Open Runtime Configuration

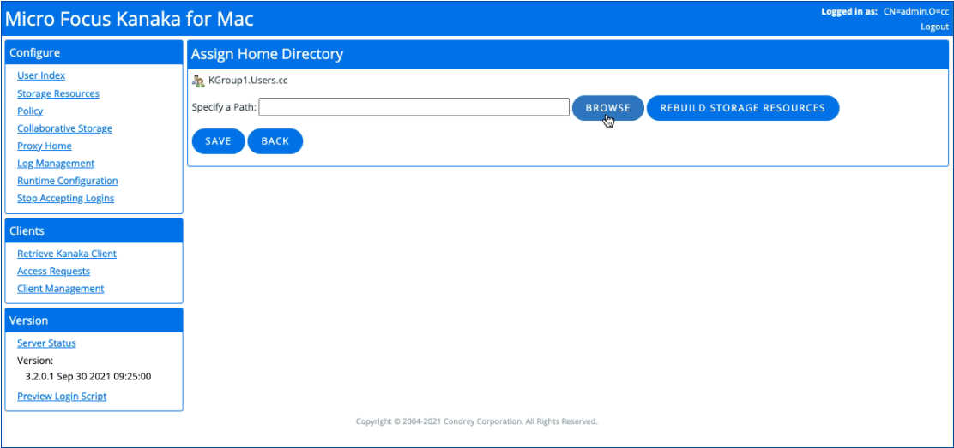tap(68, 181)
